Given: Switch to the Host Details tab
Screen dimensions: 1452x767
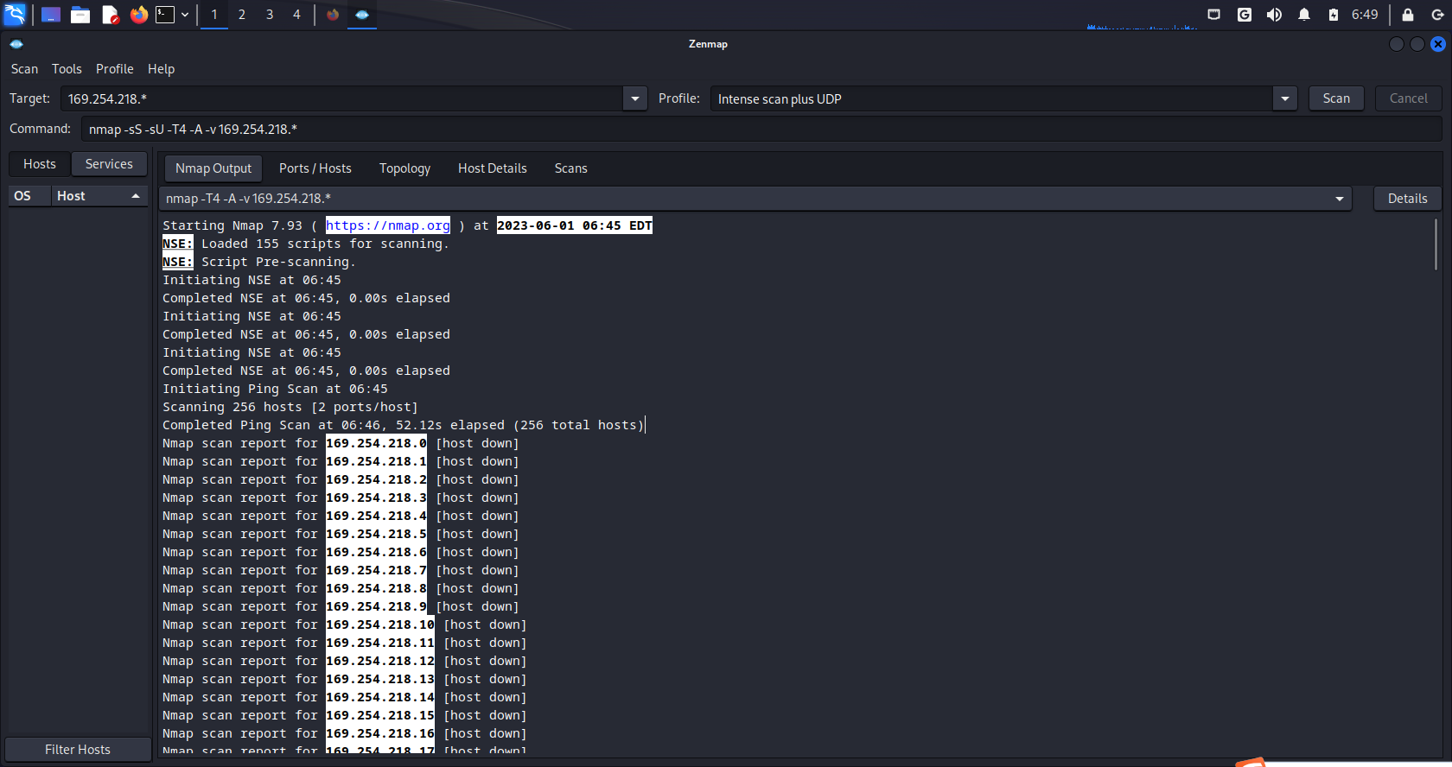Looking at the screenshot, I should pos(493,168).
